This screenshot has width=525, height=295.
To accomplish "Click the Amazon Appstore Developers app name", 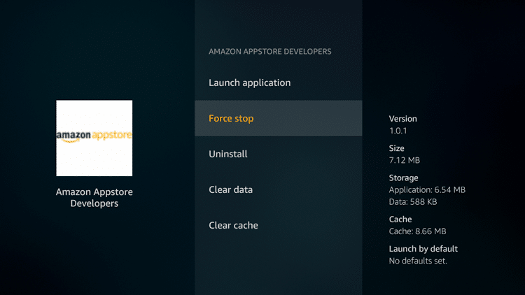I will 94,198.
